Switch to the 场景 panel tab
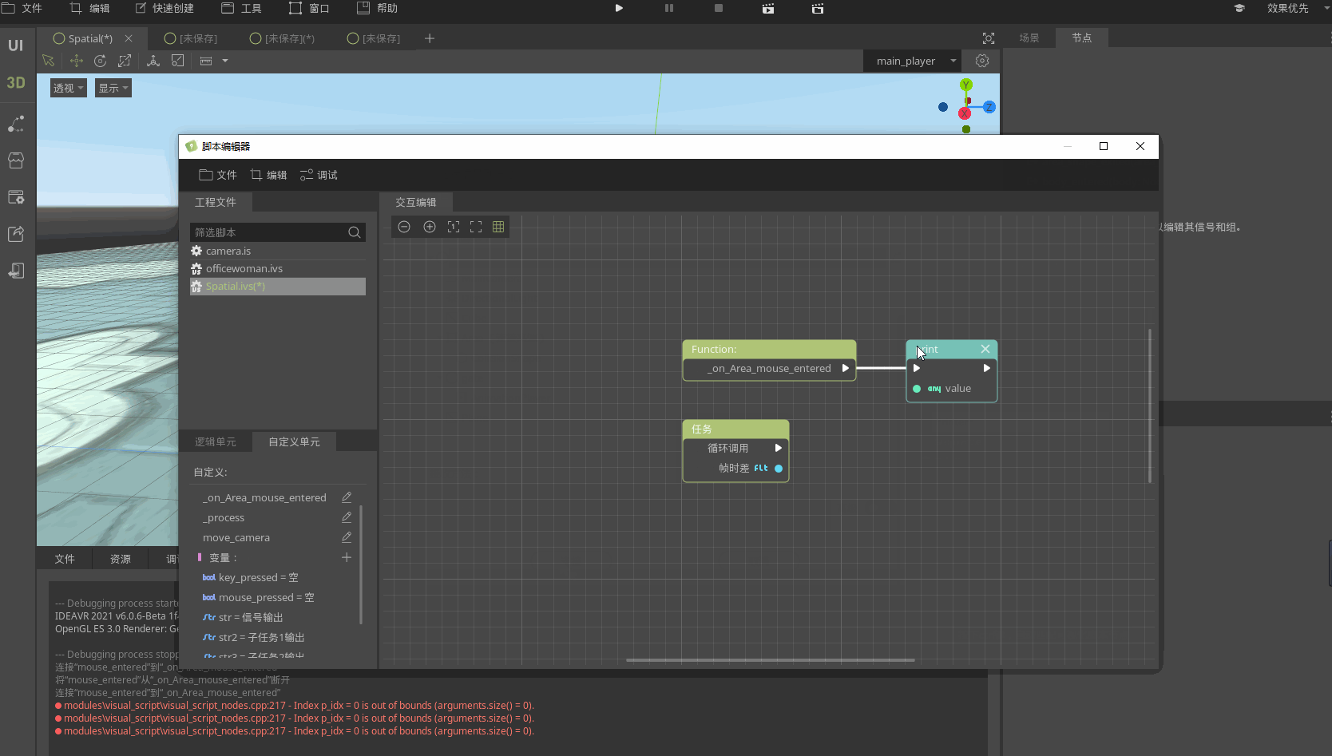Viewport: 1332px width, 756px height. click(x=1029, y=38)
